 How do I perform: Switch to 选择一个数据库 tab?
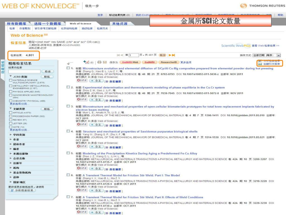click(x=47, y=24)
